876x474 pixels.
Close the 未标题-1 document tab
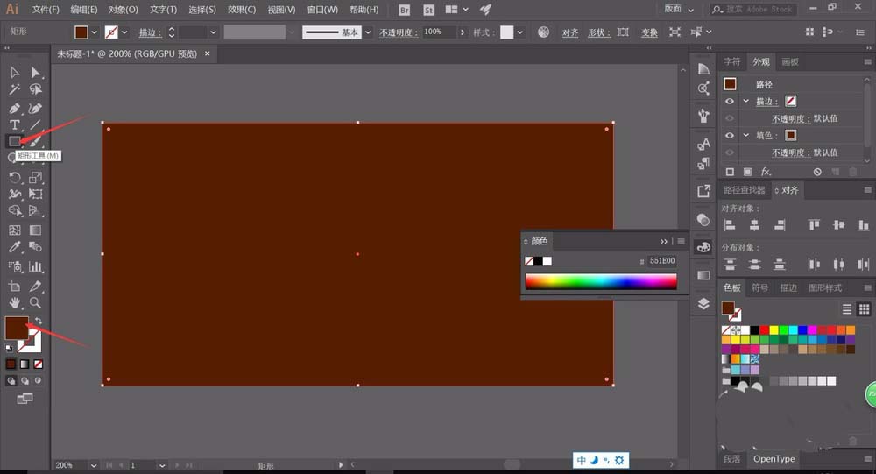[208, 53]
